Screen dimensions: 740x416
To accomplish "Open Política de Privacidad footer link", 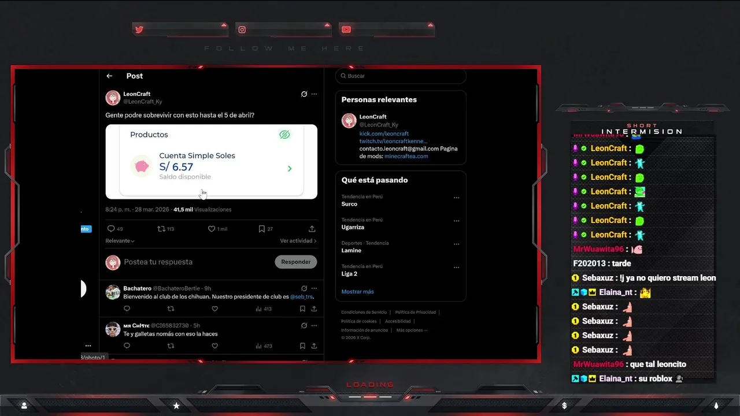I will coord(416,313).
